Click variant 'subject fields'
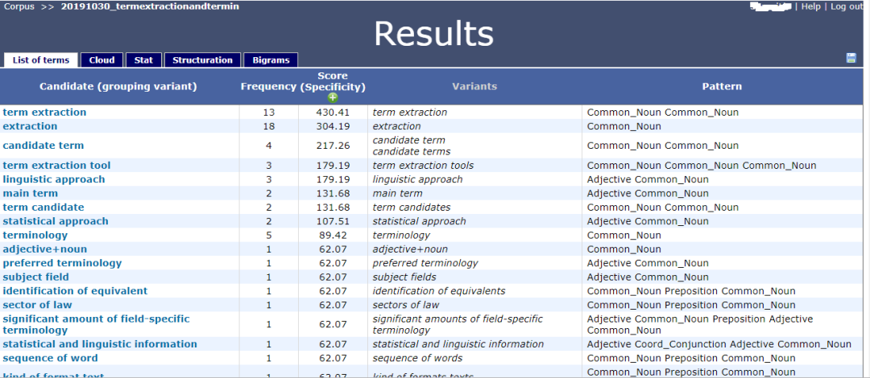 click(404, 277)
